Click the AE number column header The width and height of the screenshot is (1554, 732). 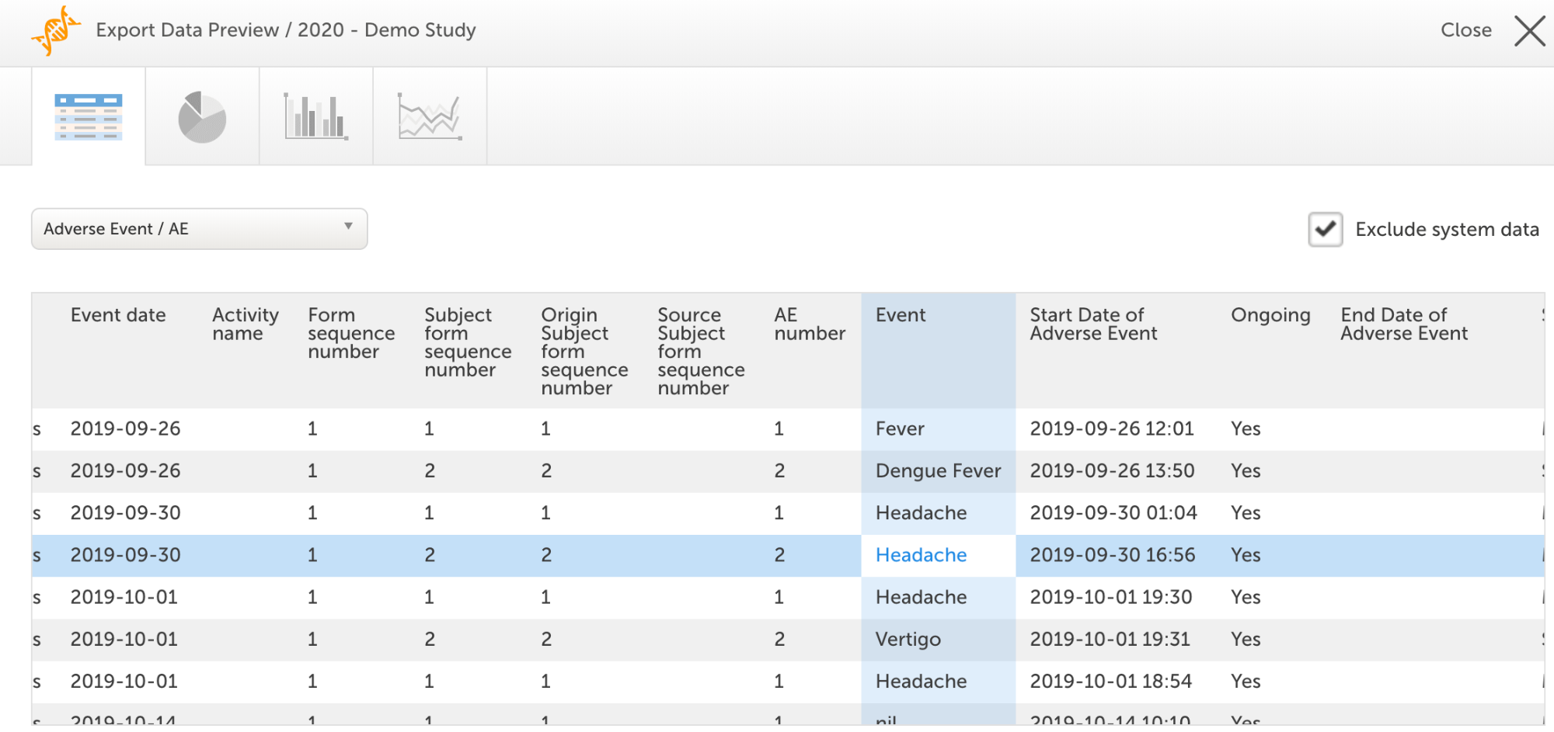tap(809, 324)
